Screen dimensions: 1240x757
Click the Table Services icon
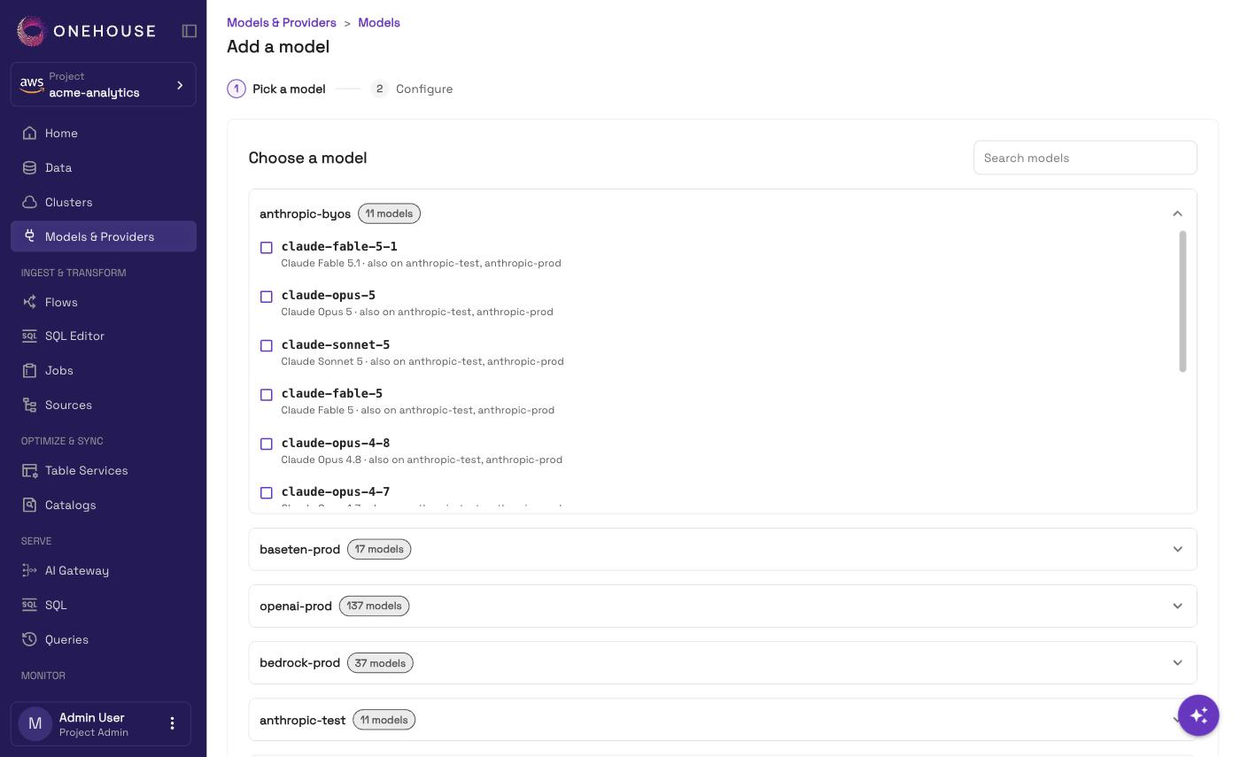click(29, 470)
